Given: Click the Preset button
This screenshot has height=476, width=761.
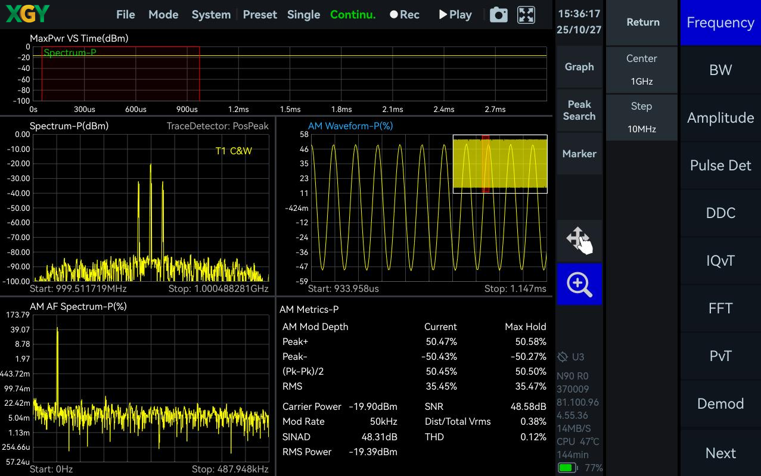Looking at the screenshot, I should tap(260, 15).
